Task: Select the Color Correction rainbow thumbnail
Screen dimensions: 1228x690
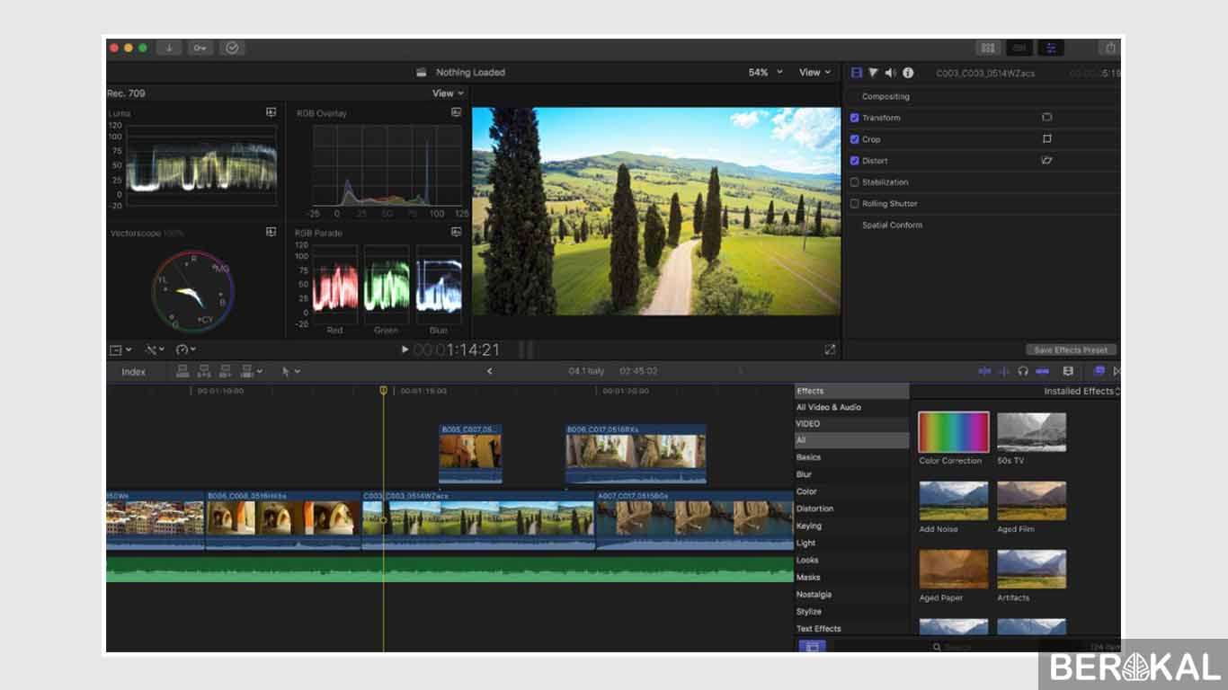Action: click(953, 432)
